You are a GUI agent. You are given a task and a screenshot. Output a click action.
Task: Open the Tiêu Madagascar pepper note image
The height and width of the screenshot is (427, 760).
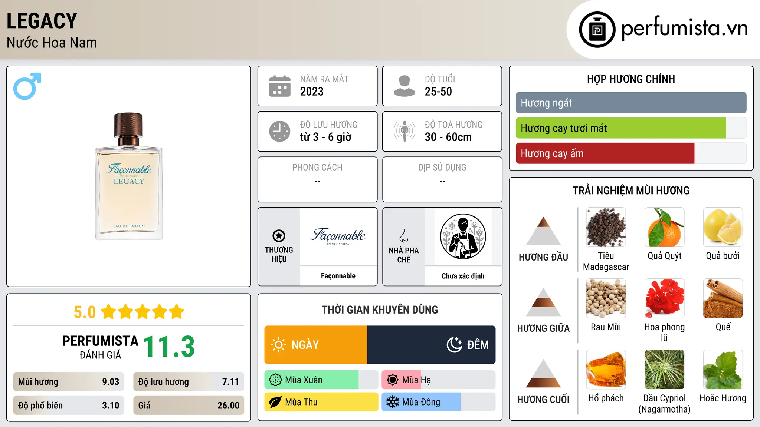(606, 227)
